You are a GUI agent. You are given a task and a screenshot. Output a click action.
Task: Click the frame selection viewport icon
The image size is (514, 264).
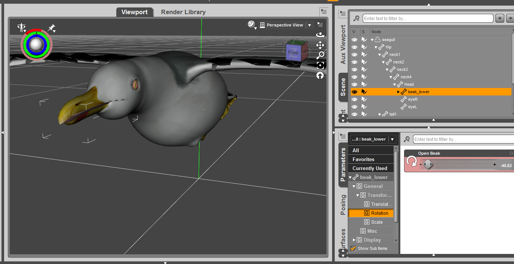click(320, 66)
